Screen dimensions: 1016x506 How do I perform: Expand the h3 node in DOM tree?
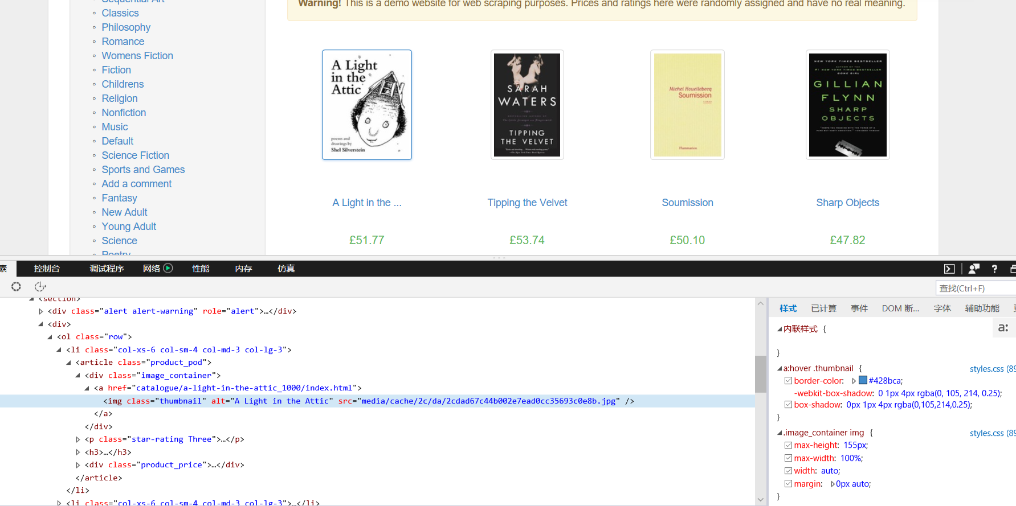pos(77,452)
